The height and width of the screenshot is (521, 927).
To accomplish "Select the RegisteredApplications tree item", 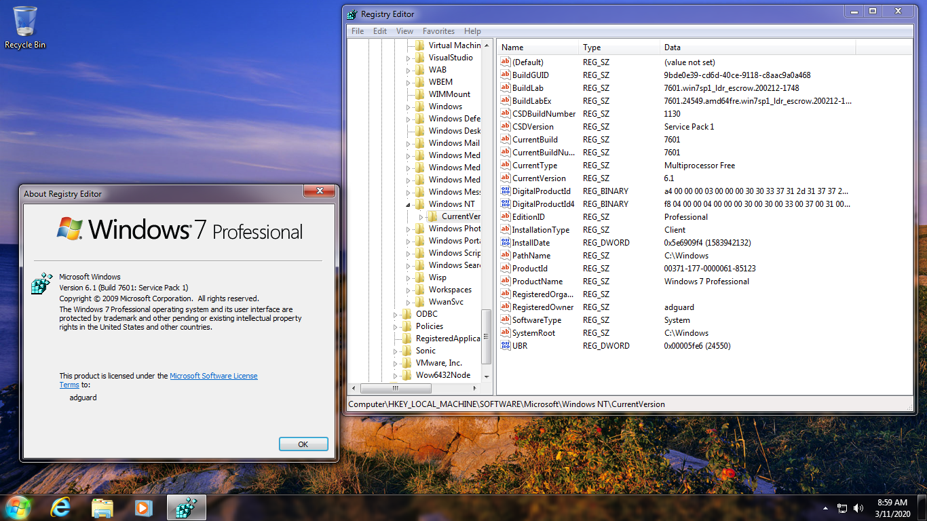I will (448, 339).
